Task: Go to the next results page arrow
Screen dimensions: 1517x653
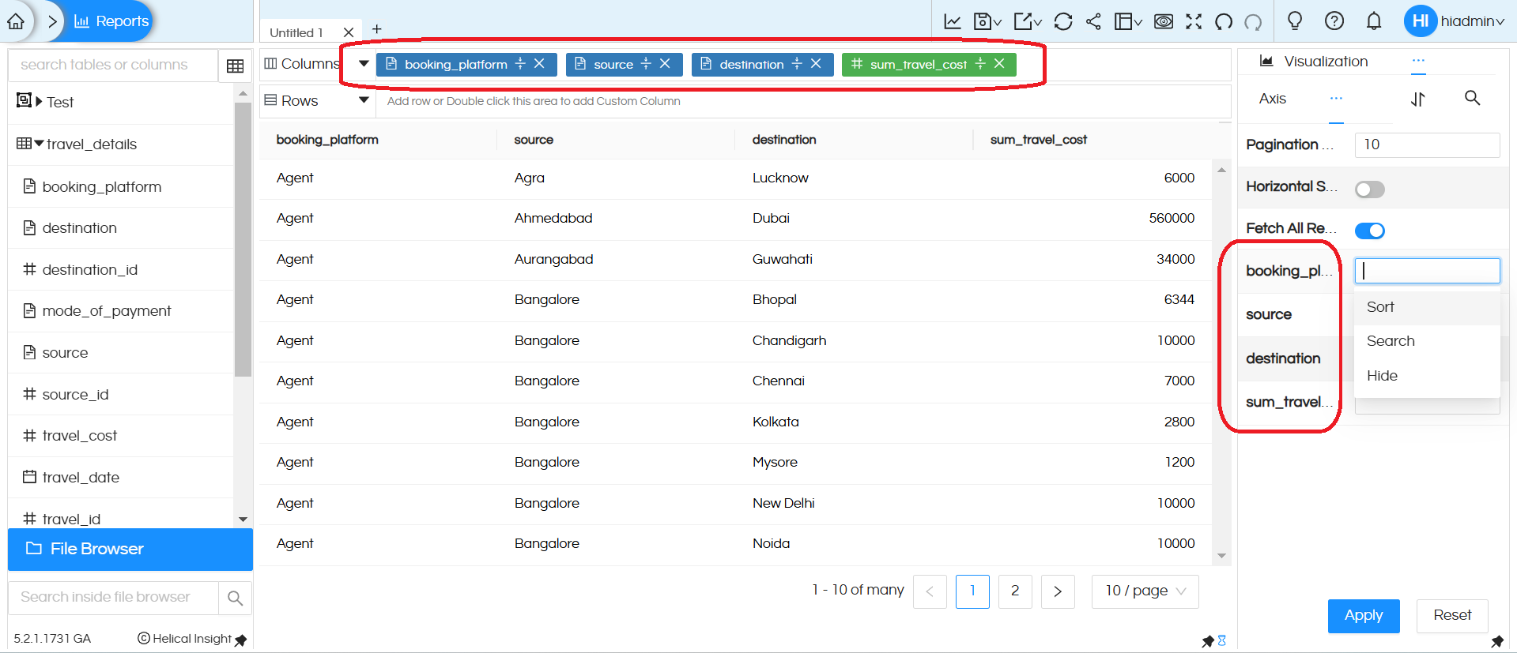Action: coord(1058,591)
